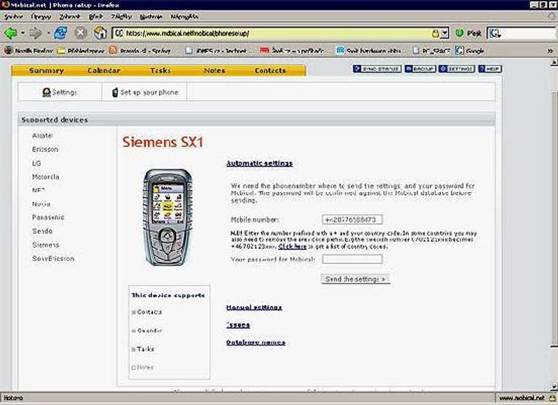Click the browser Back arrow button

[x=10, y=33]
